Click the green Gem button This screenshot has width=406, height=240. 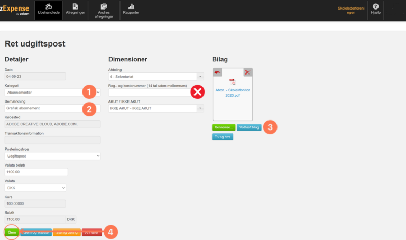click(x=12, y=232)
